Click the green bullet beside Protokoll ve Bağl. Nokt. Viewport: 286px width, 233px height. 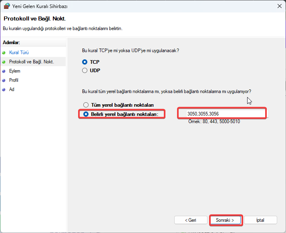click(4, 62)
